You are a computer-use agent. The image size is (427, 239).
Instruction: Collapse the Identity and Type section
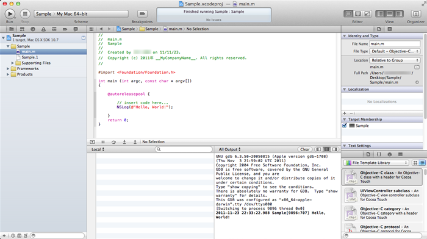tap(345, 36)
